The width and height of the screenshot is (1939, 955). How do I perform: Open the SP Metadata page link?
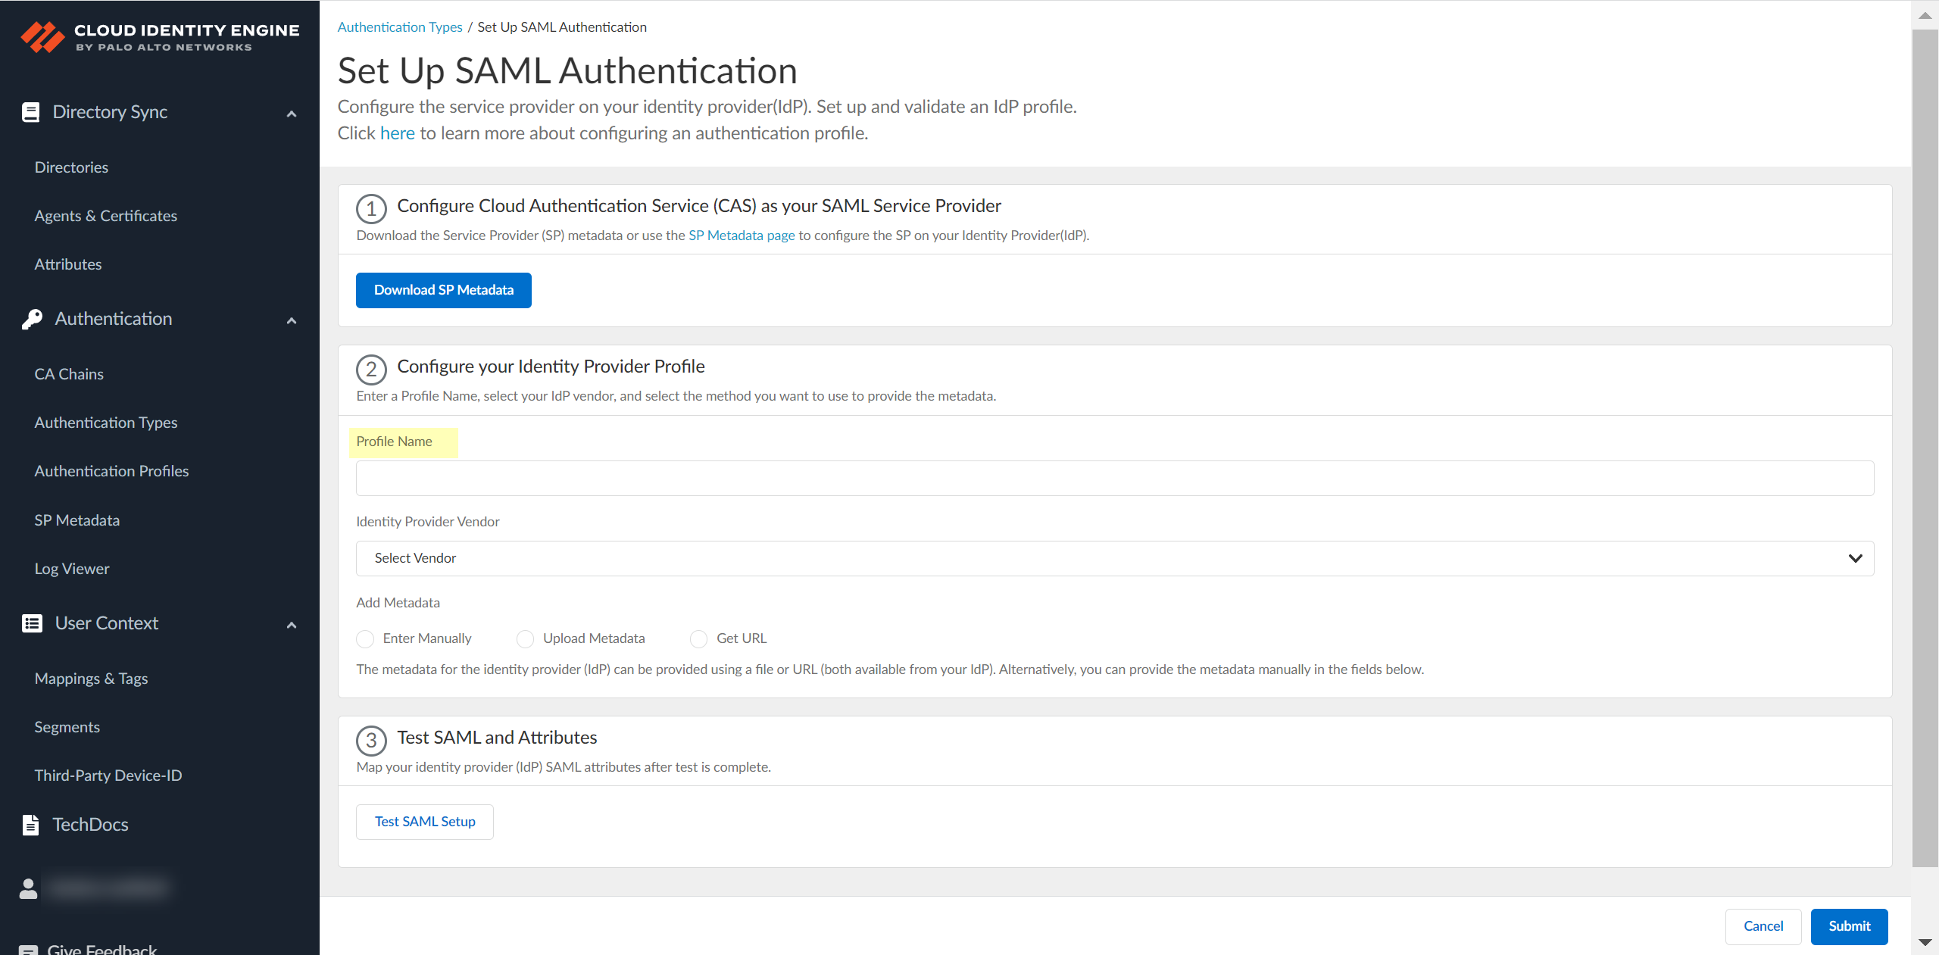741,236
